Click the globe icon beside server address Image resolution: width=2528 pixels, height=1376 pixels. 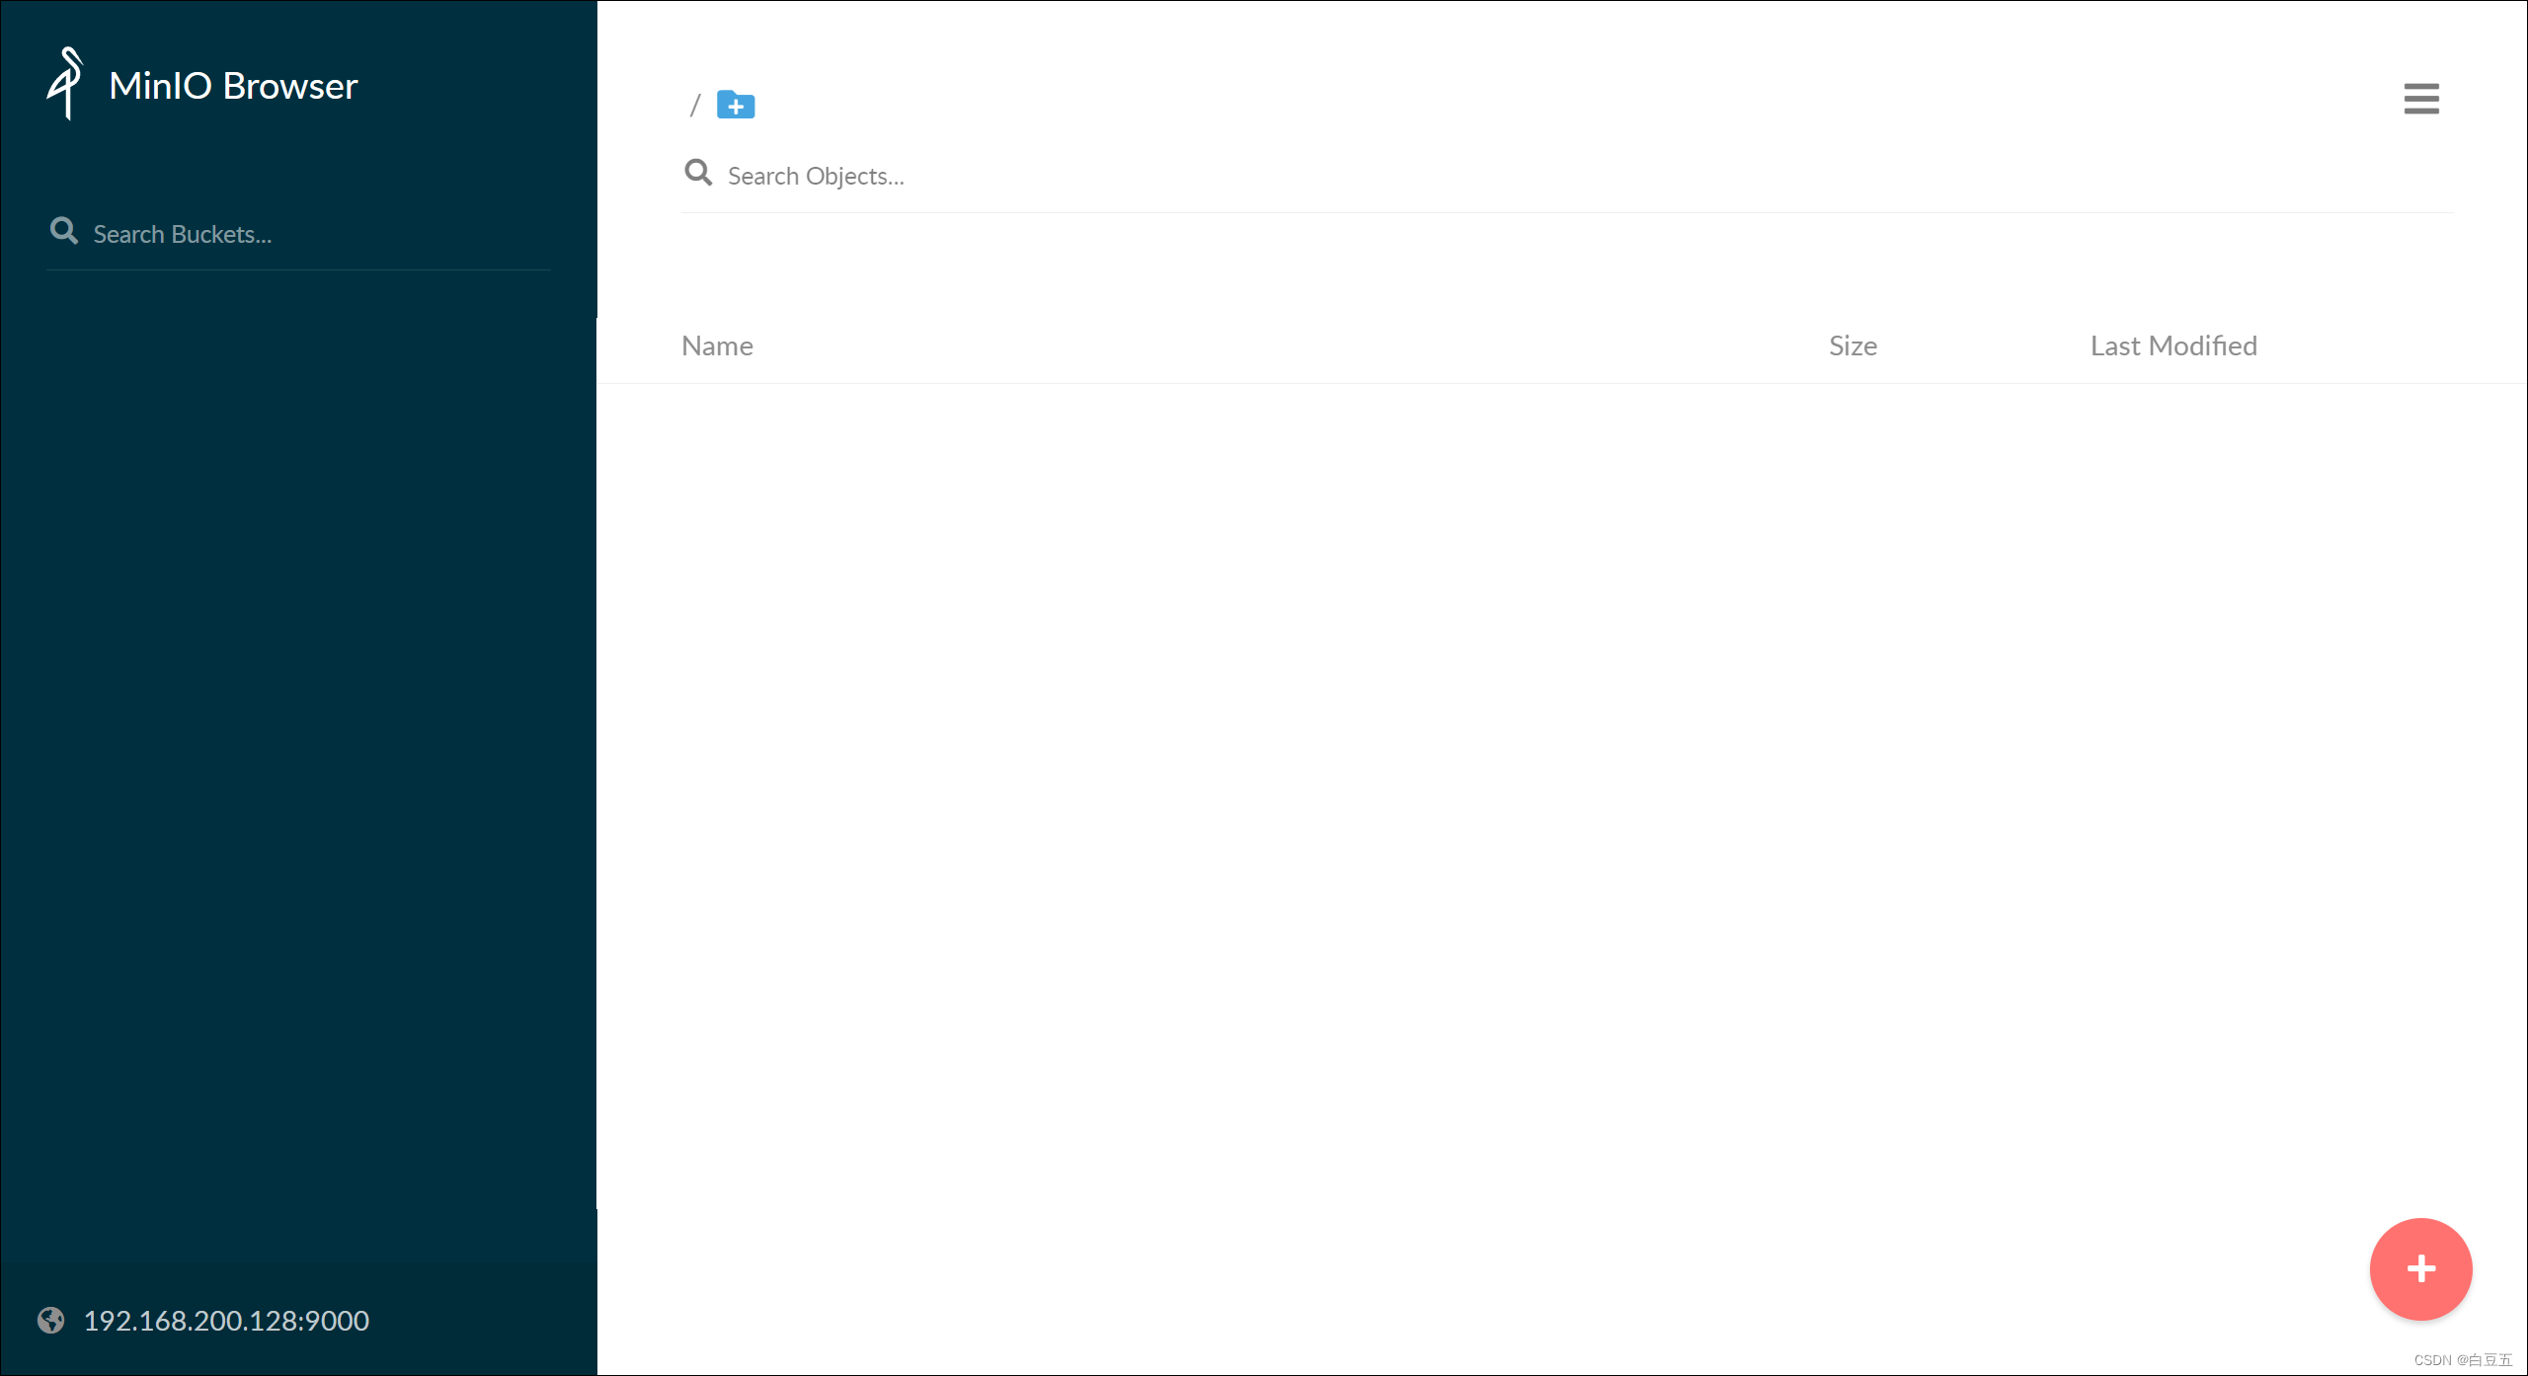[x=51, y=1321]
